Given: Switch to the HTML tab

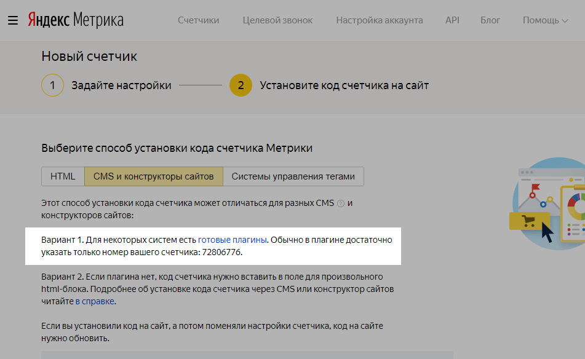Looking at the screenshot, I should [x=63, y=176].
